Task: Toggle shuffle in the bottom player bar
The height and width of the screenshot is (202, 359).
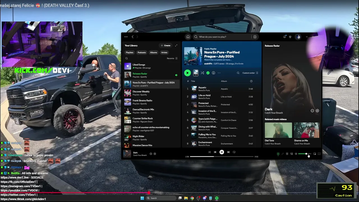Action: tap(209, 152)
